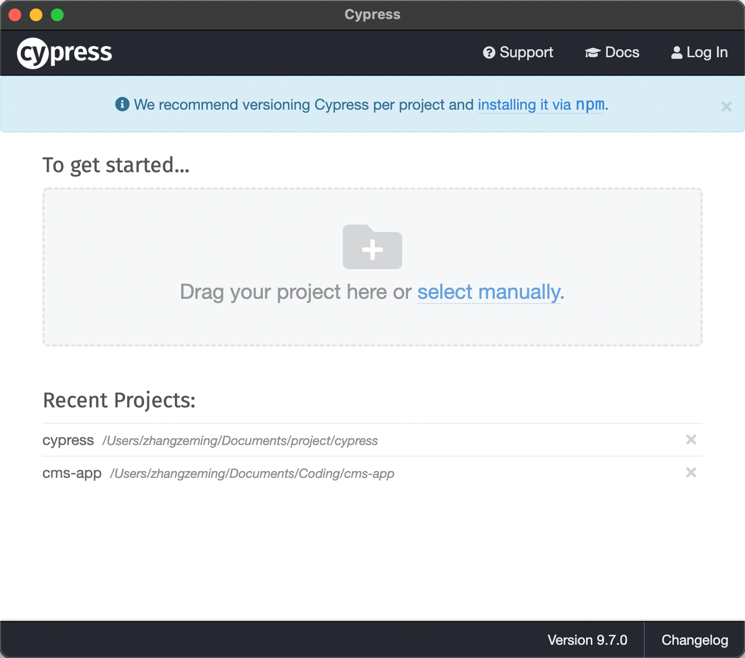Follow the 'installing it via npm' link
Screen dimensions: 745x658
pyautogui.click(x=541, y=105)
